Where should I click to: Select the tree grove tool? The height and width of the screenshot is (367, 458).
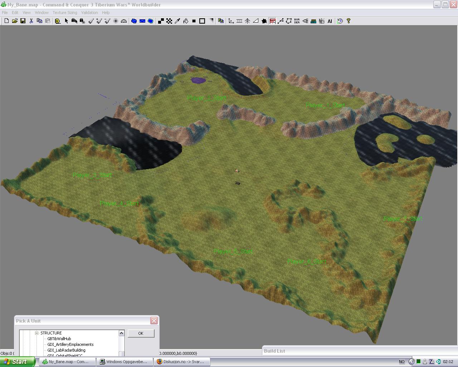click(x=248, y=21)
